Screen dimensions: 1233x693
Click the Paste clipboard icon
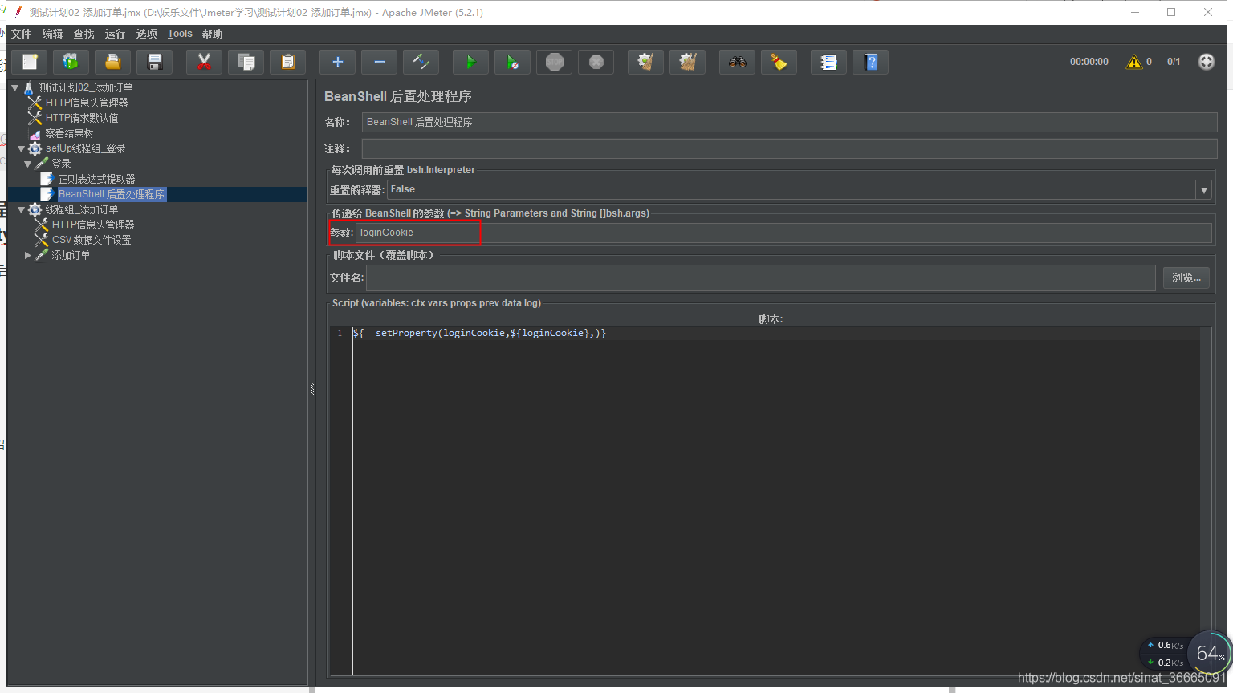288,62
